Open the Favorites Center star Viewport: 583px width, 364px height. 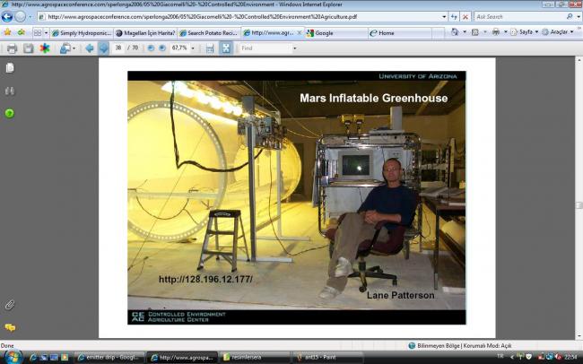point(7,32)
